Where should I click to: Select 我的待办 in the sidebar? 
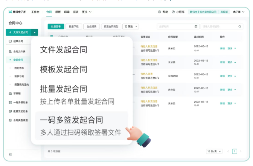point(19,68)
